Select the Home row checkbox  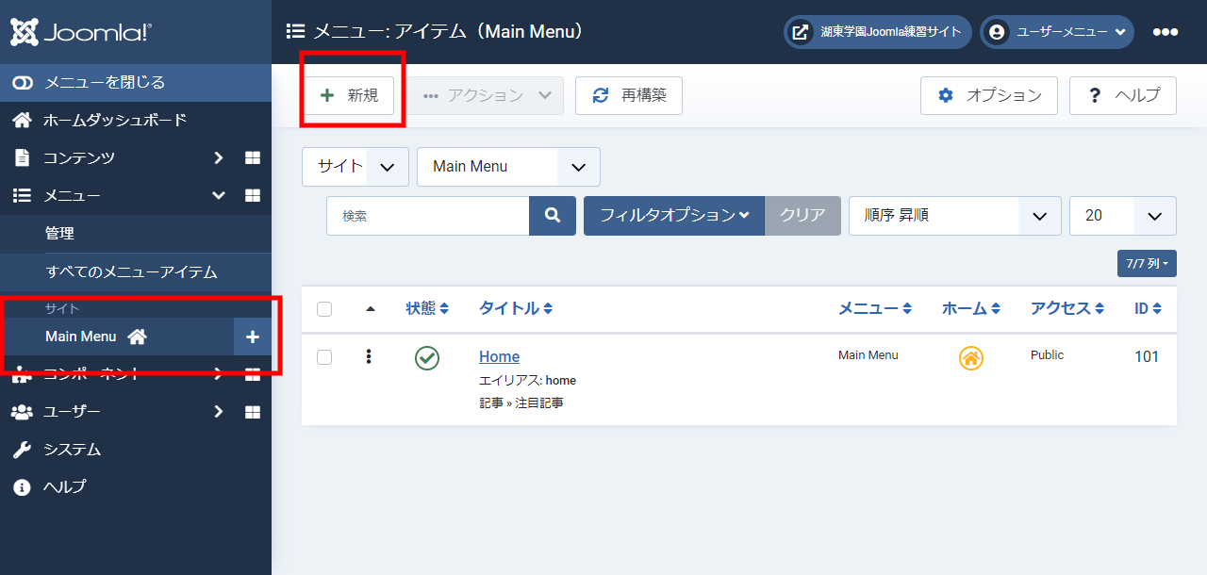pos(324,357)
